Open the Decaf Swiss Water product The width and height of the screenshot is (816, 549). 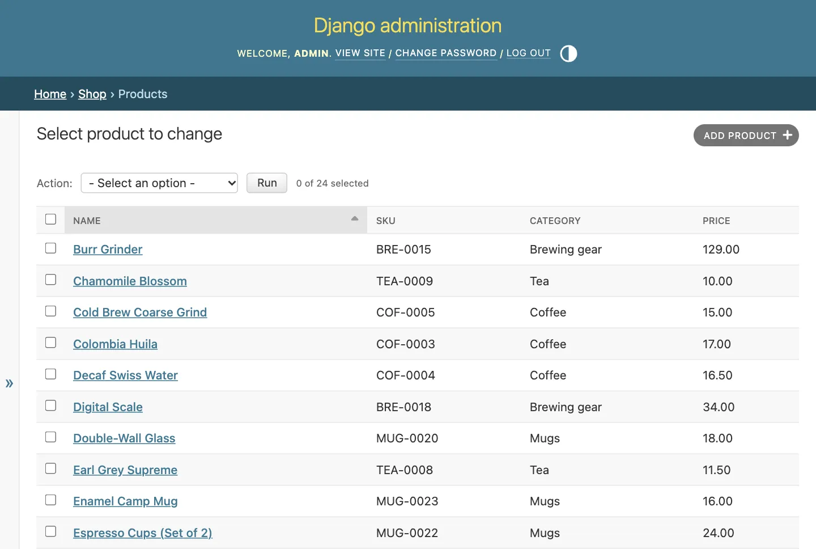click(x=125, y=375)
